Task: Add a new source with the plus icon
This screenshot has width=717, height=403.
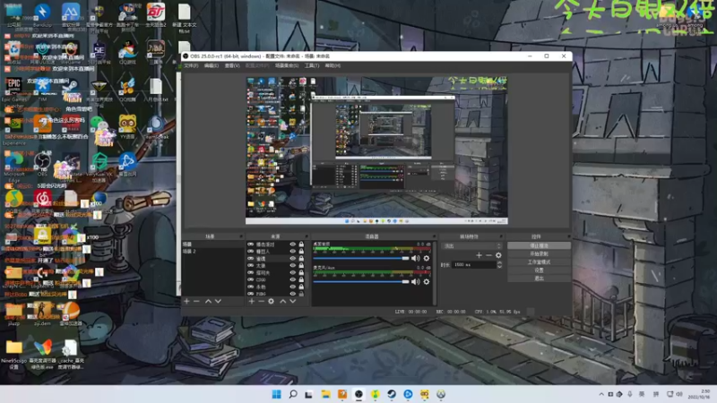Action: point(252,301)
